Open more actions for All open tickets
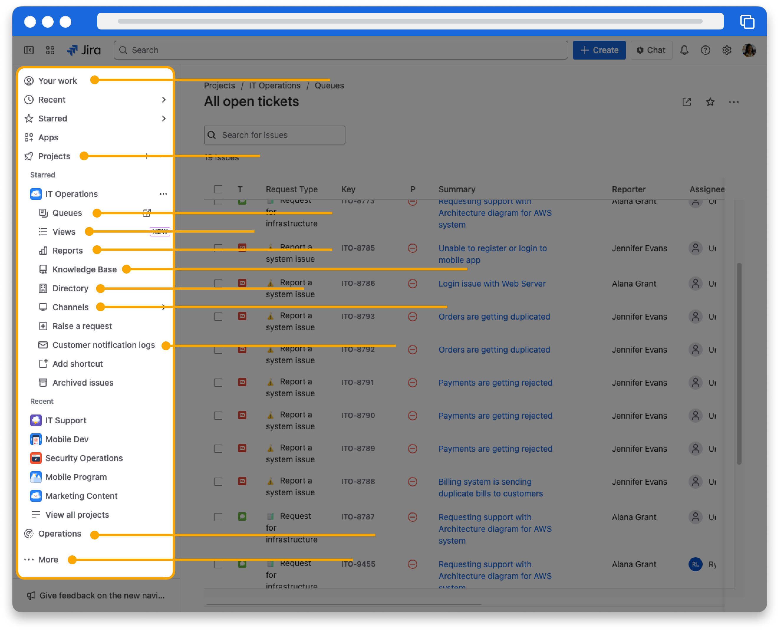 tap(734, 102)
